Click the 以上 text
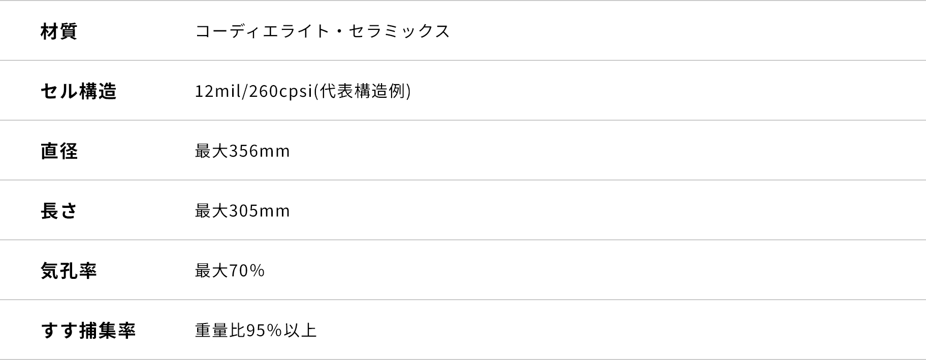 300,331
